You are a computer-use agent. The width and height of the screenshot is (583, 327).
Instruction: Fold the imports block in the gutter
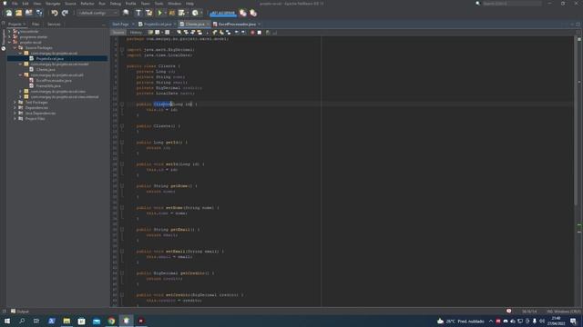121,50
